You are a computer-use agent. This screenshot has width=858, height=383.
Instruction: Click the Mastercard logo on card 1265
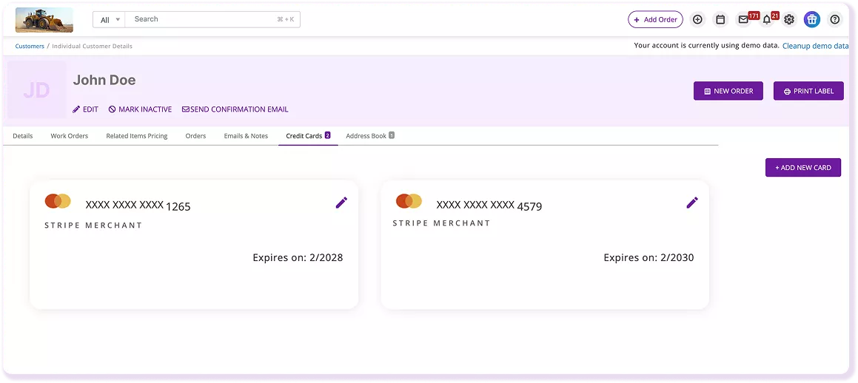(x=58, y=201)
